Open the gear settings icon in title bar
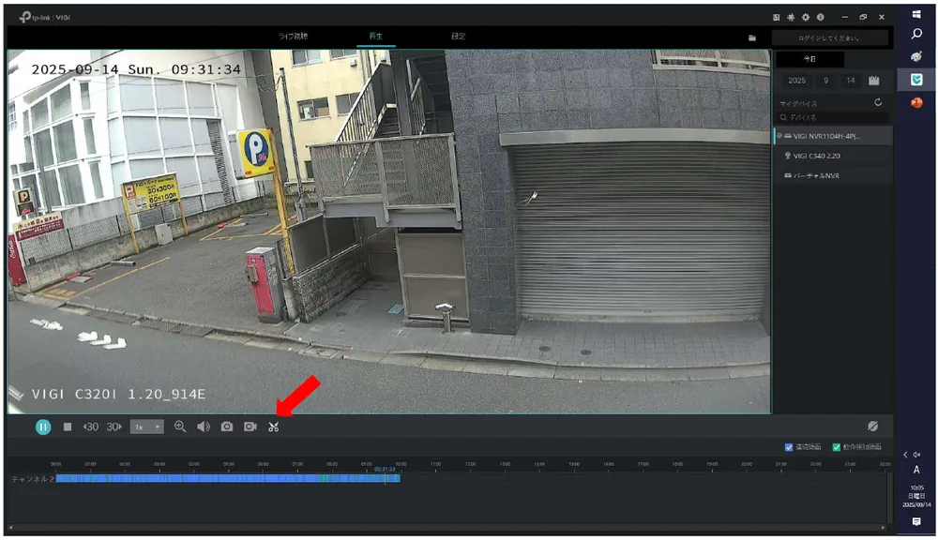 click(806, 17)
